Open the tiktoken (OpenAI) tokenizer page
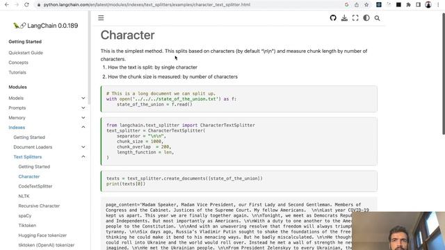The image size is (445, 250). 47,245
